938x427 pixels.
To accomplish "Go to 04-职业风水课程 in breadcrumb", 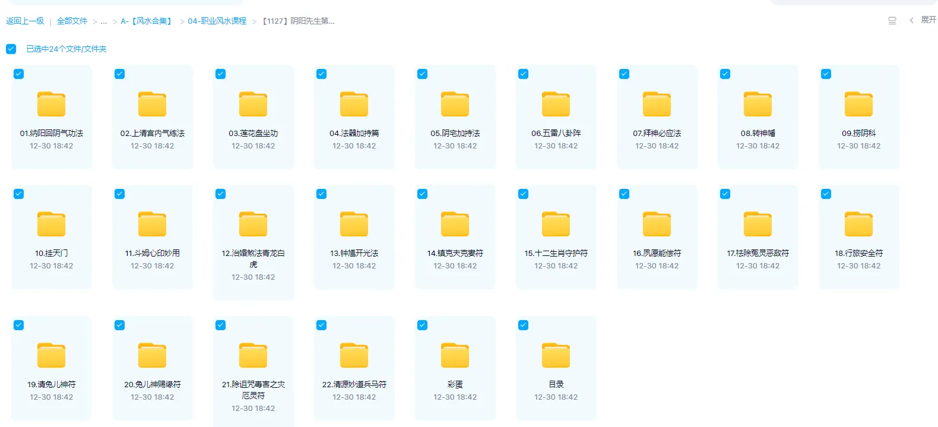I will click(217, 21).
